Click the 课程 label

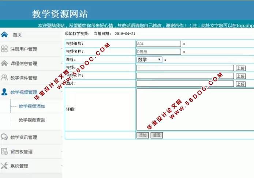click(x=71, y=60)
